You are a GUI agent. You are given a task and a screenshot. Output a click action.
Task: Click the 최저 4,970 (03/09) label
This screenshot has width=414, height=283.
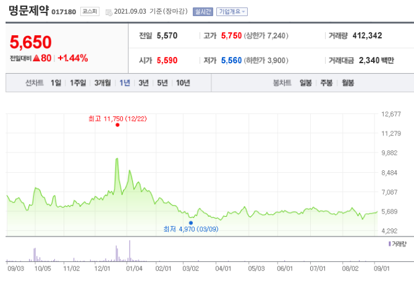click(191, 229)
